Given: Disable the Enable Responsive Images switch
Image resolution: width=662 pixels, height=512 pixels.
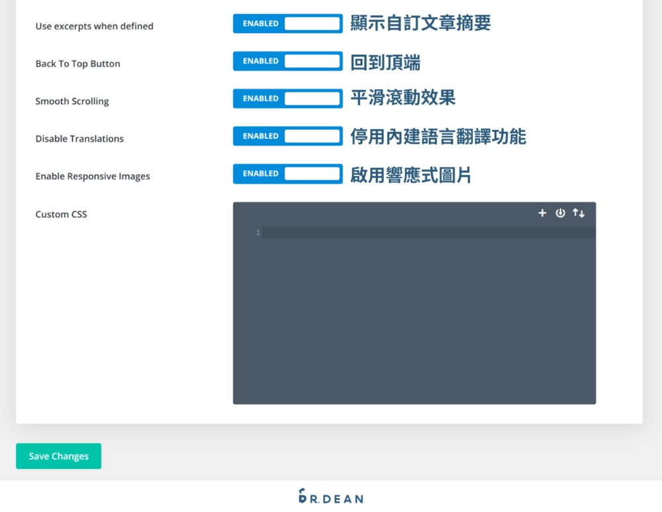Looking at the screenshot, I should 287,174.
